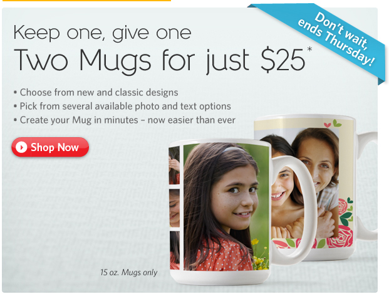Click the "Keep one, give one" heading

(x=102, y=33)
